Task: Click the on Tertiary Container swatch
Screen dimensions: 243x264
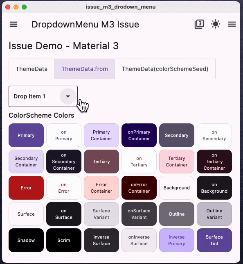Action: tap(214, 162)
